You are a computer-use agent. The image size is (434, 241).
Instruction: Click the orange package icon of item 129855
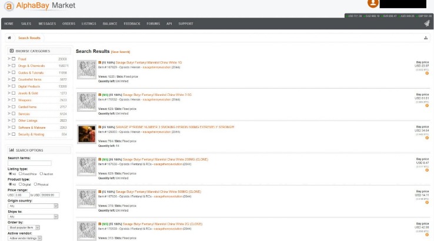pyautogui.click(x=99, y=127)
